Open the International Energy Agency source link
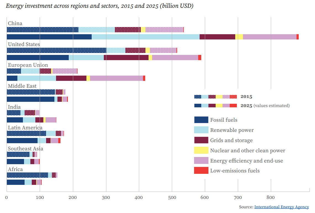 281,207
